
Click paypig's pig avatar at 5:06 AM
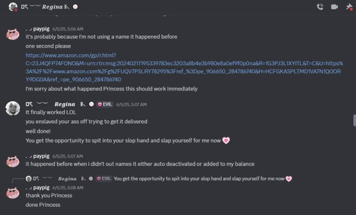12,34
